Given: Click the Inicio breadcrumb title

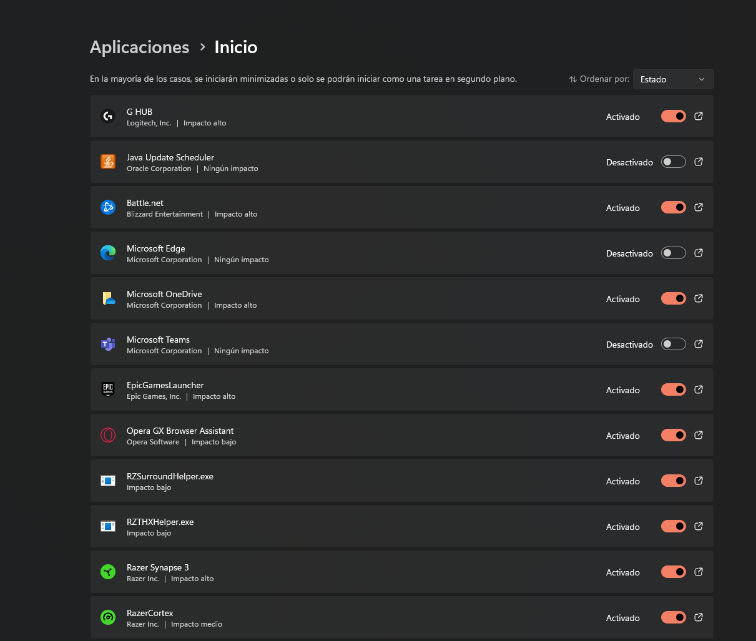Looking at the screenshot, I should pos(236,47).
